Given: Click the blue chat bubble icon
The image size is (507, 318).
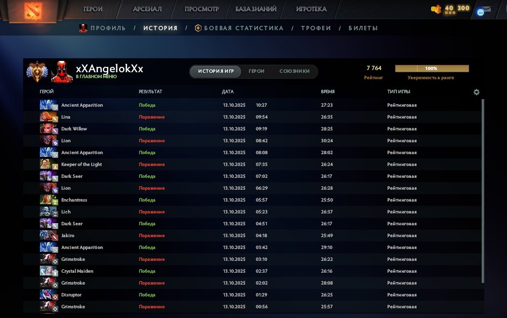Looking at the screenshot, I should pos(481,12).
